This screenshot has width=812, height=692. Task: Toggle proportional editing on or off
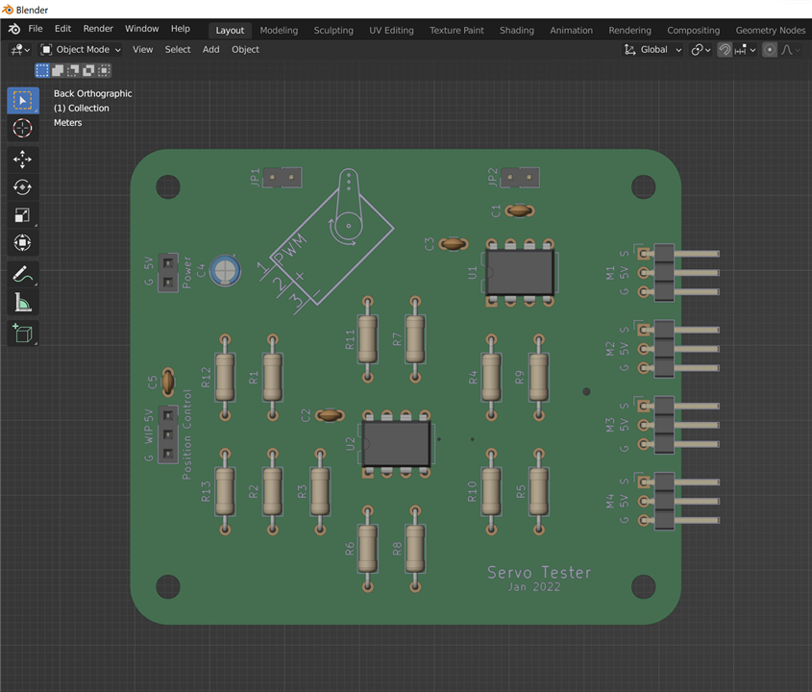point(770,50)
